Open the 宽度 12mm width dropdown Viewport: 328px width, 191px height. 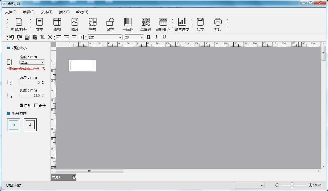coord(32,62)
